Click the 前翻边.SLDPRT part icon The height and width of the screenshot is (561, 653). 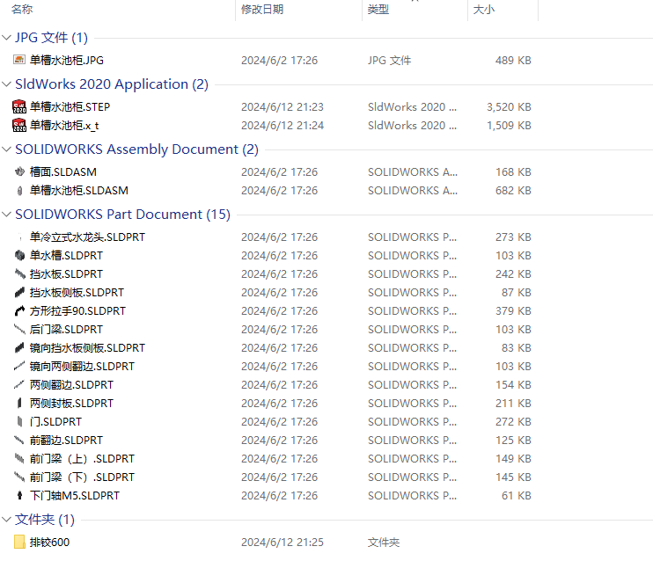point(19,440)
